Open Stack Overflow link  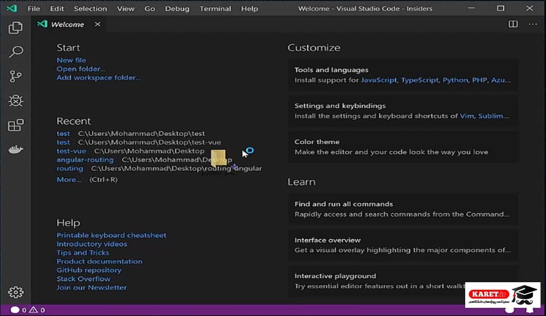click(x=84, y=278)
